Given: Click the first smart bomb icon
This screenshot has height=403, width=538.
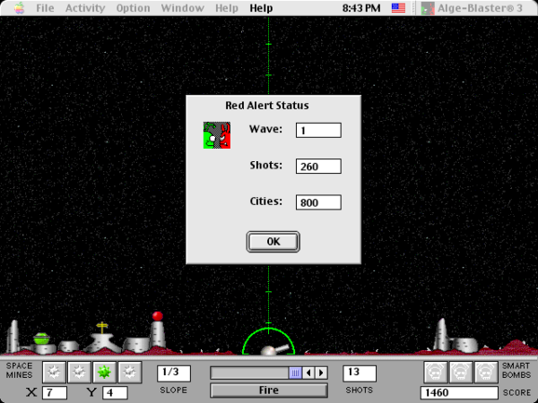Looking at the screenshot, I should pos(435,371).
